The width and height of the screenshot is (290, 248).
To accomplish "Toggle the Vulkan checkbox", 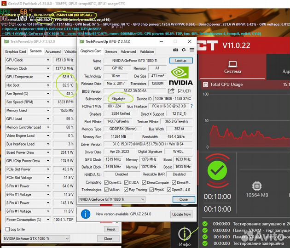I will 106,190.
